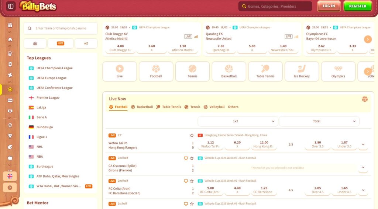Image resolution: width=378 pixels, height=209 pixels.
Task: Select the Ice Hockey sport tile
Action: coord(302,71)
